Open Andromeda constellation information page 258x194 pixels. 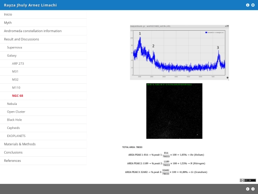click(43, 31)
